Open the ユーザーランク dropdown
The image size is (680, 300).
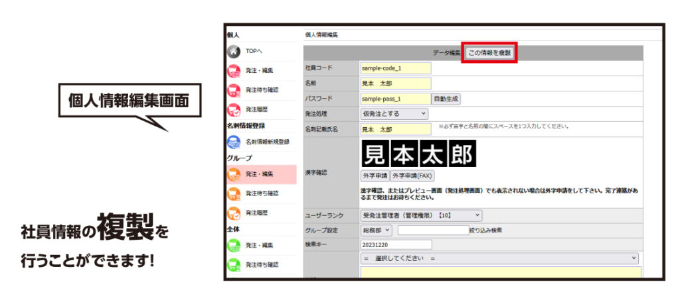(x=421, y=215)
